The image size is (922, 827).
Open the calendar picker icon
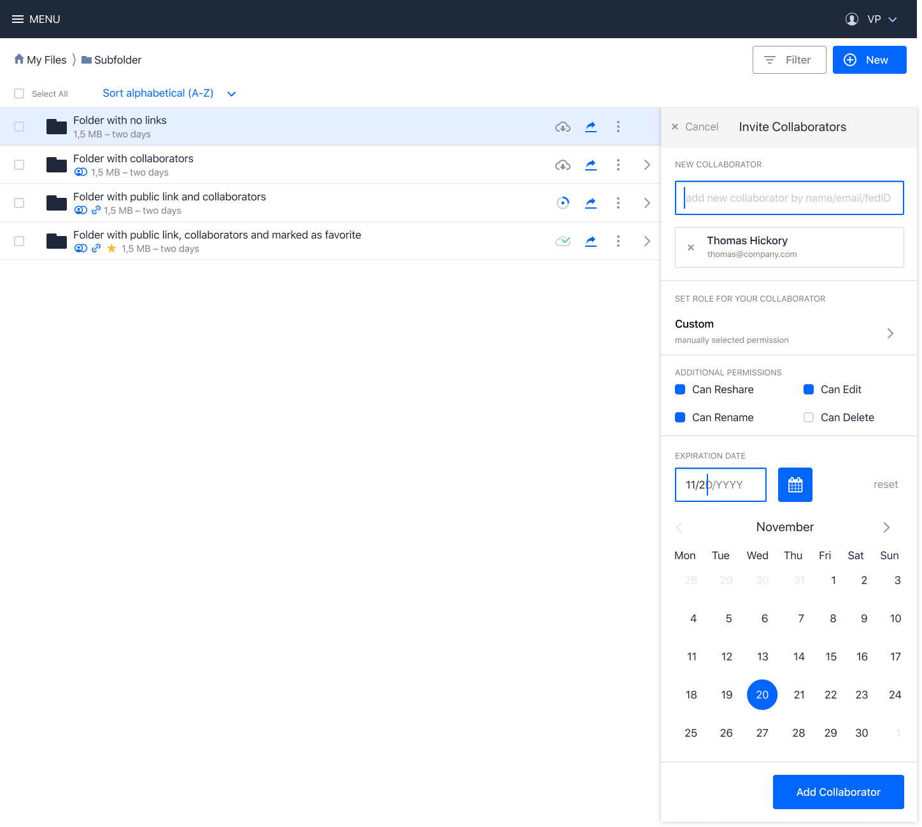[x=795, y=485]
